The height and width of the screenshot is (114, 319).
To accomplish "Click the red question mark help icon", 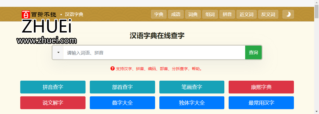I will [x=113, y=68].
